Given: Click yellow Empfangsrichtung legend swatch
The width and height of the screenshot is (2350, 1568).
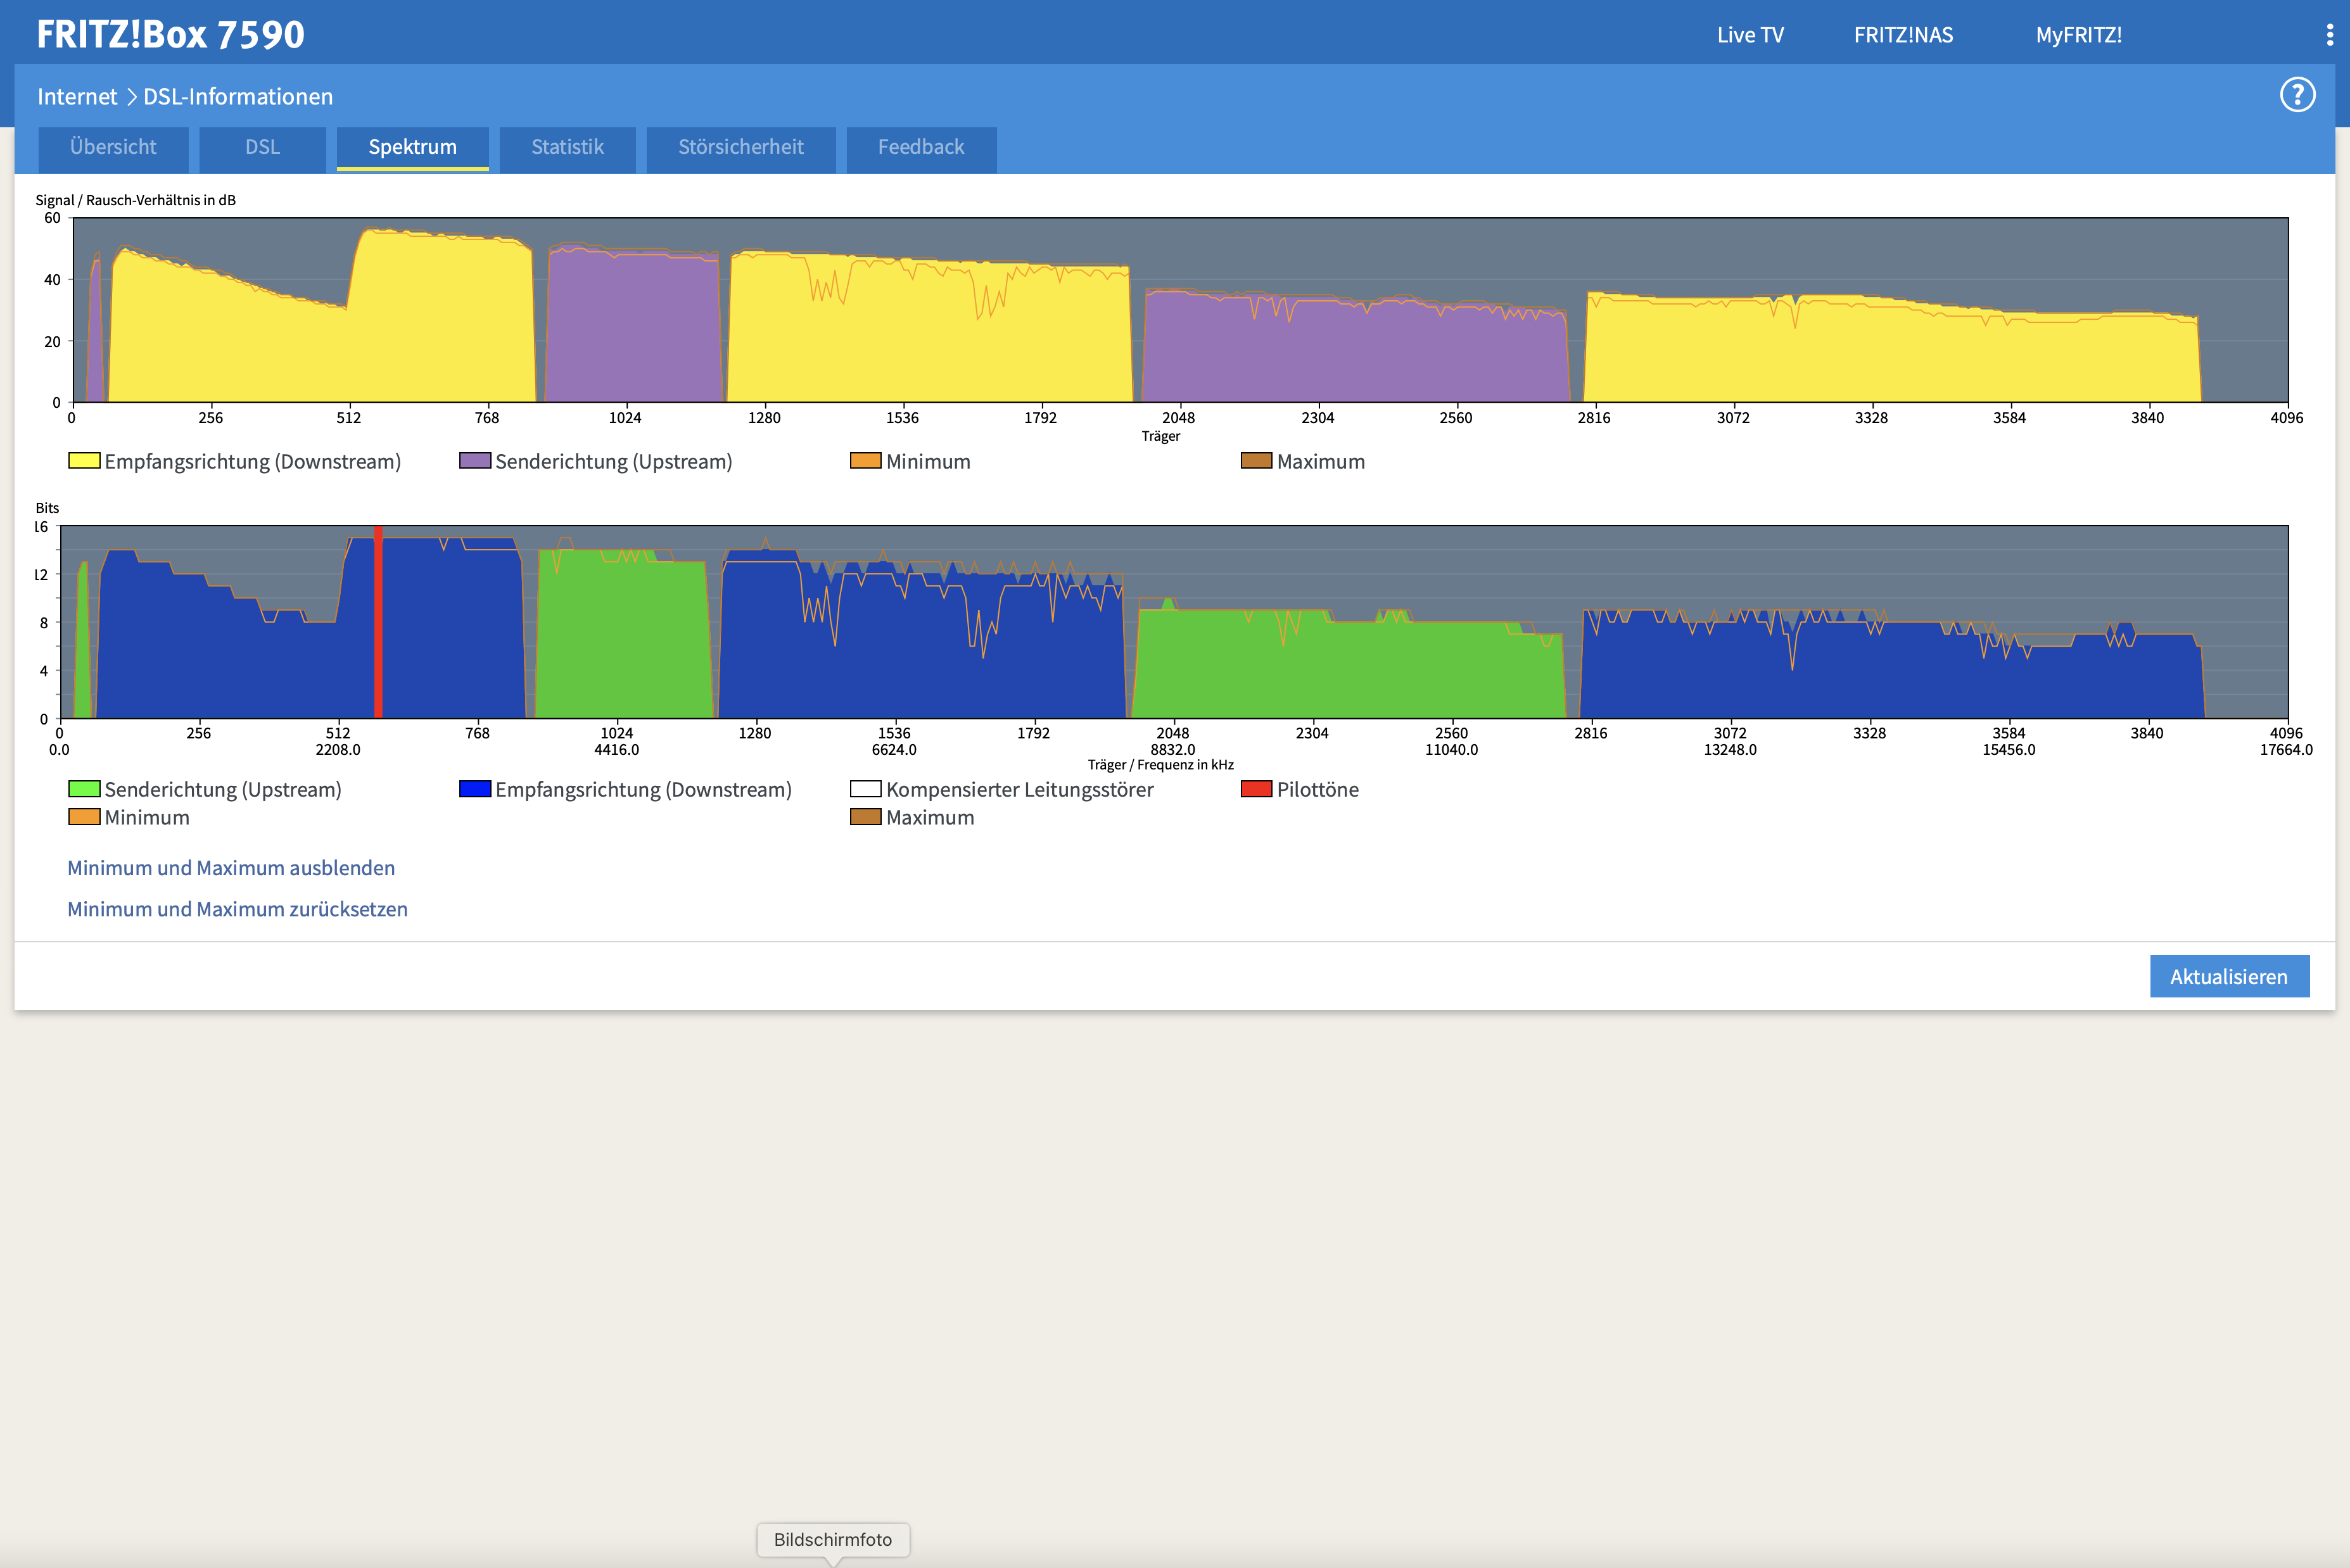Looking at the screenshot, I should point(84,461).
